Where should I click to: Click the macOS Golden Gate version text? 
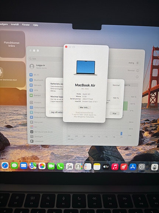tap(90, 101)
